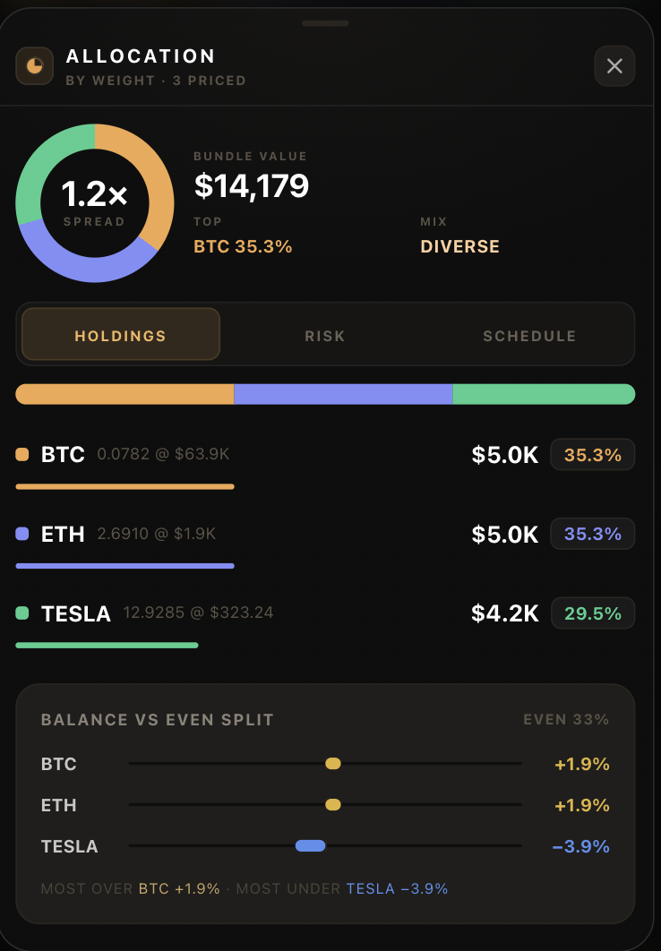The image size is (661, 951).
Task: Switch to the Risk tab
Action: (x=325, y=336)
